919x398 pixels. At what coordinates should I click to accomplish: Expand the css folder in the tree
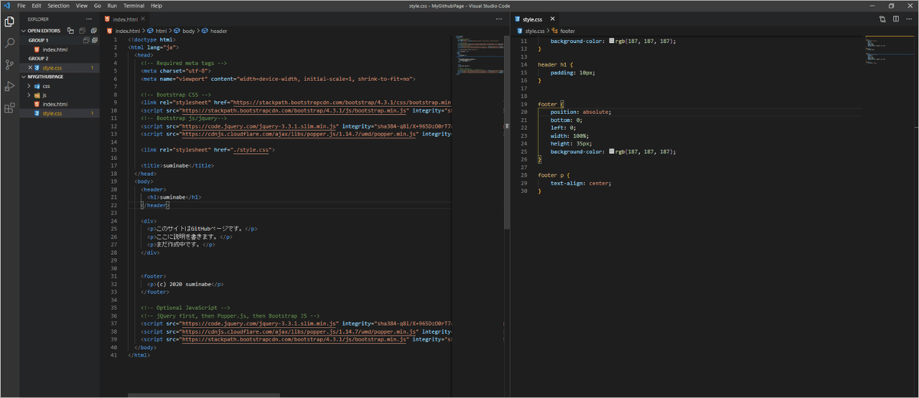coord(46,86)
